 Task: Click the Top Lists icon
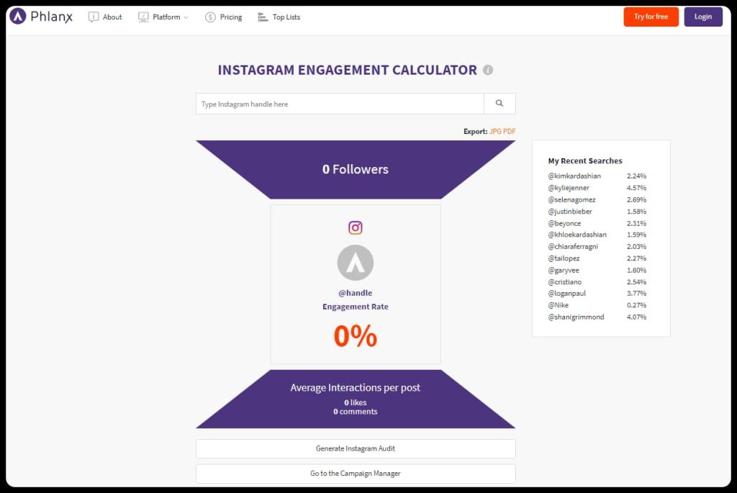pos(263,17)
